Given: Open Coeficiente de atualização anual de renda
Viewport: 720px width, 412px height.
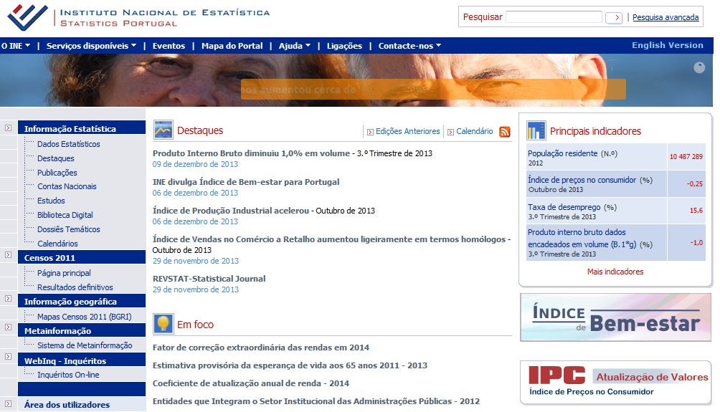Looking at the screenshot, I should 251,383.
